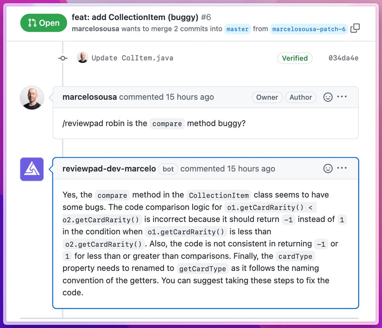382x328 pixels.
Task: Open emoji reactions on the bot's reply
Action: (328, 169)
